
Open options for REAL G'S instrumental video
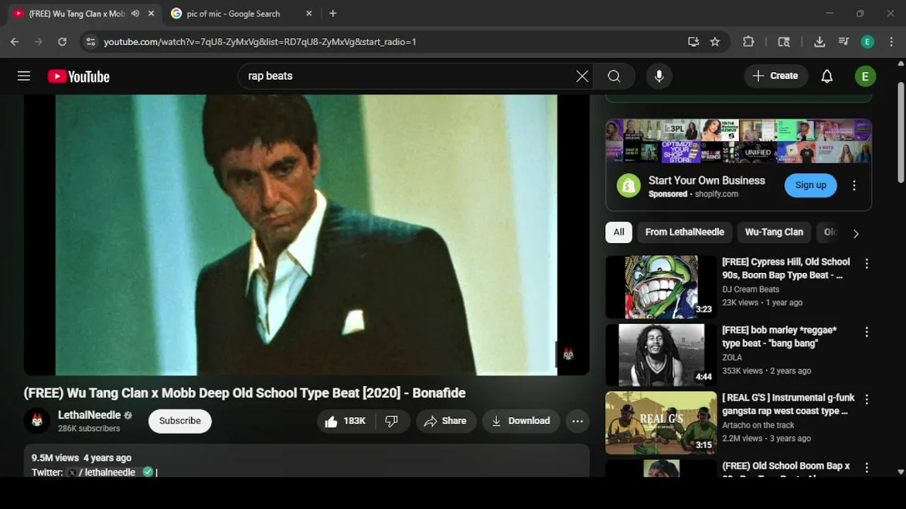[866, 399]
